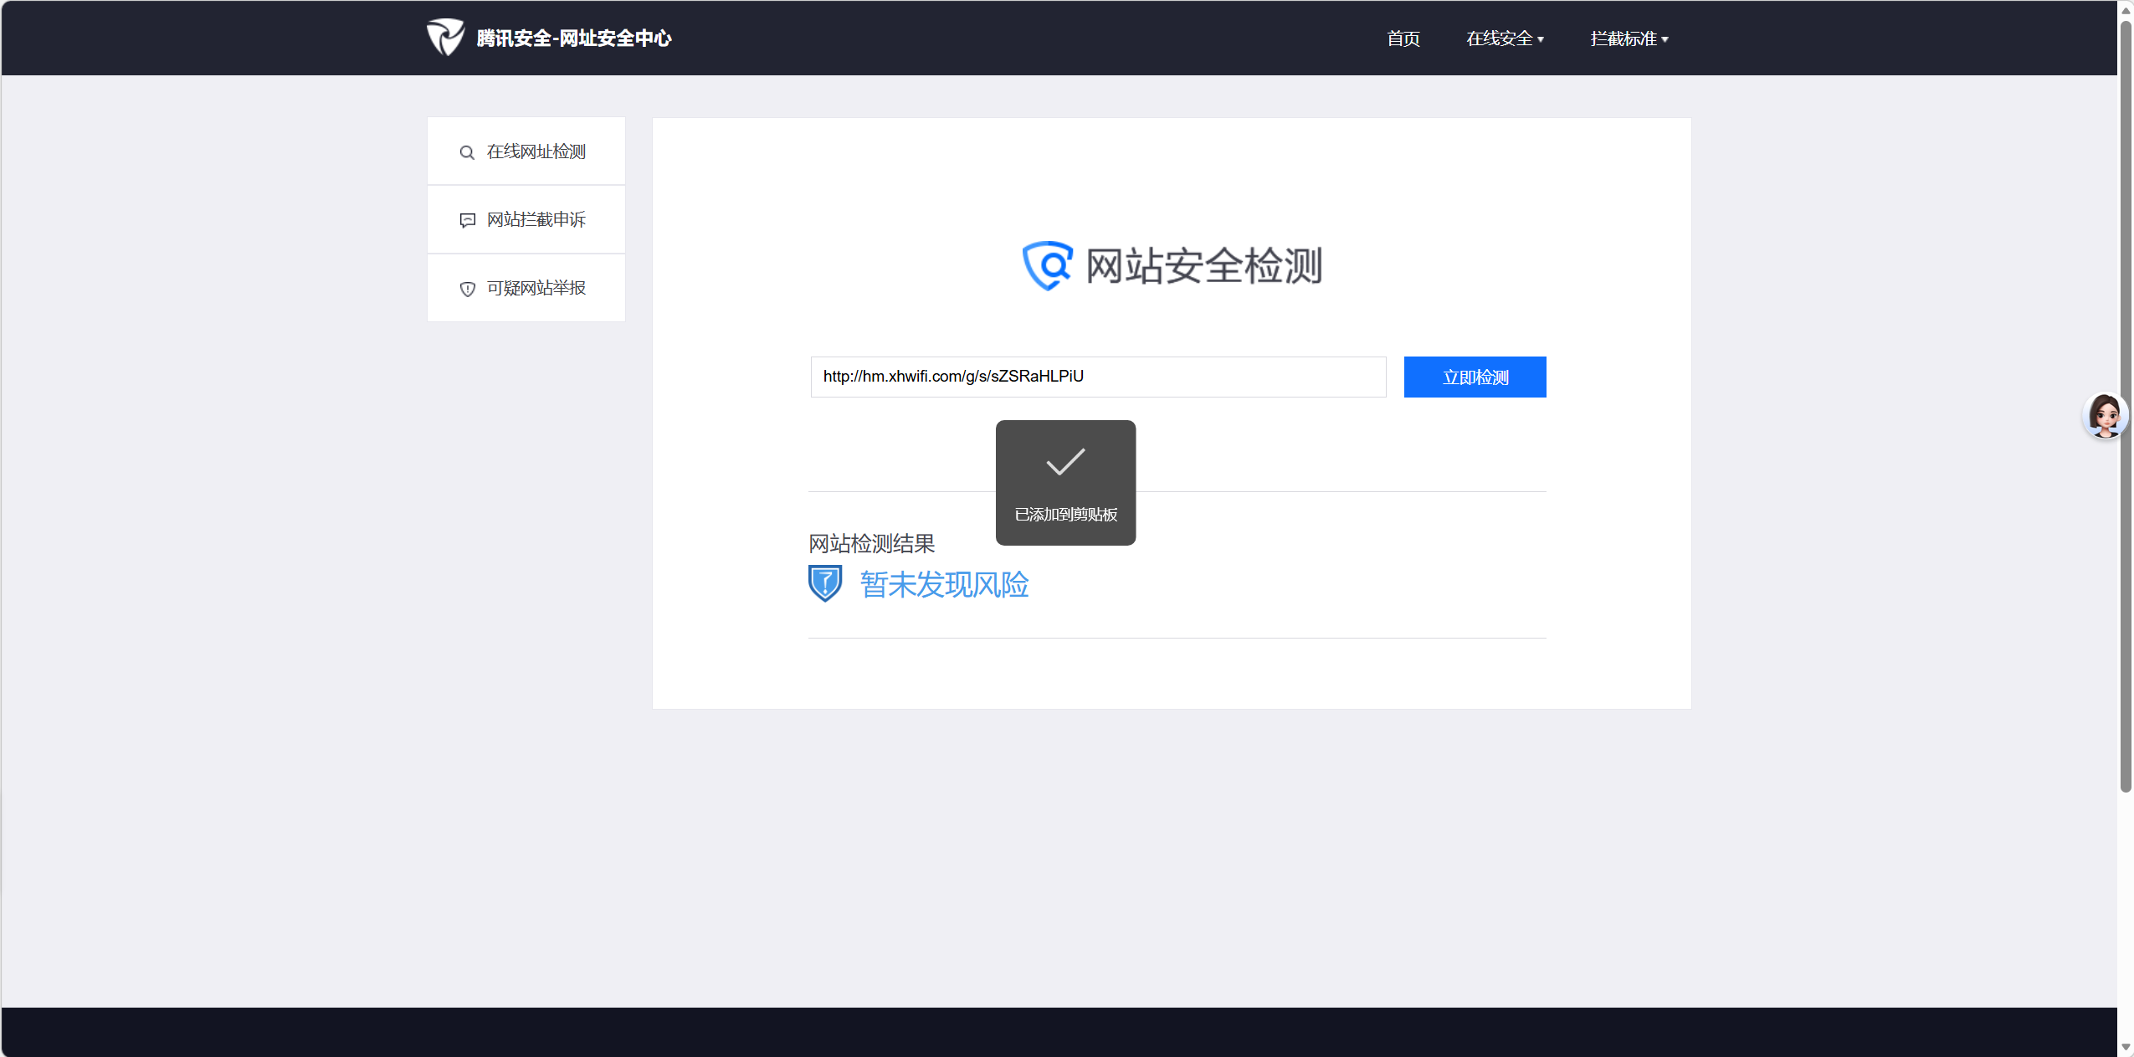Image resolution: width=2134 pixels, height=1057 pixels.
Task: Click the checkmark in clipboard toast
Action: [x=1065, y=462]
